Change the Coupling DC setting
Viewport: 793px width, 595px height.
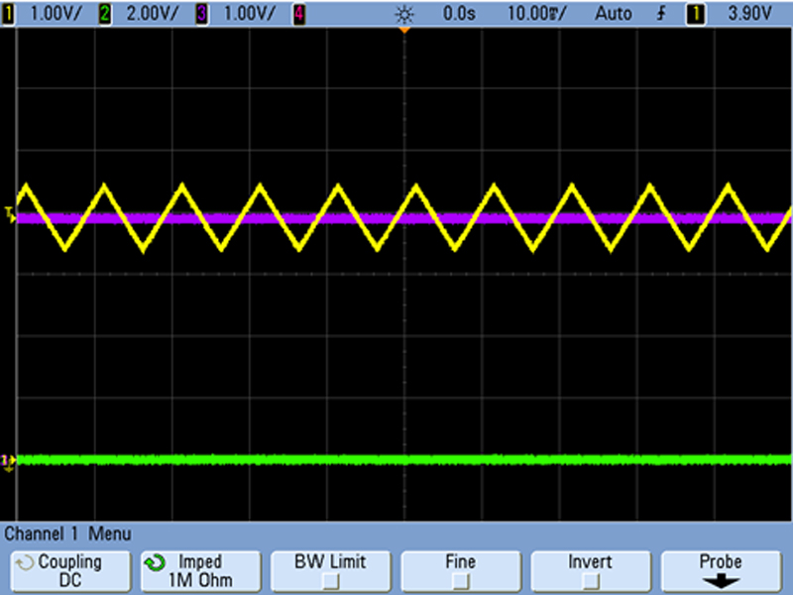pyautogui.click(x=67, y=570)
